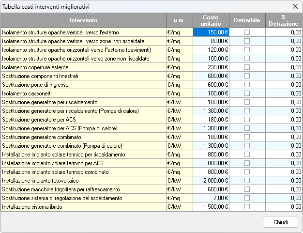Viewport: 303px width, 233px height.
Task: Check Detraibile for Isolamento coperture esterne
Action: (x=247, y=67)
